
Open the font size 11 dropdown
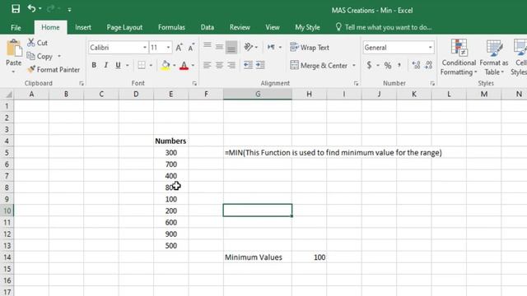168,48
